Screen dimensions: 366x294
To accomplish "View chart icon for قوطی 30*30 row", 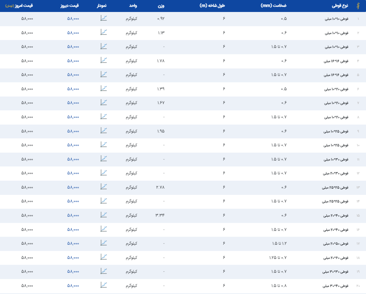I will pyautogui.click(x=104, y=271).
